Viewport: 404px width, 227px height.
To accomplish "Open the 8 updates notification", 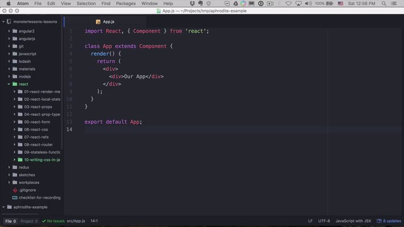I will click(x=389, y=221).
